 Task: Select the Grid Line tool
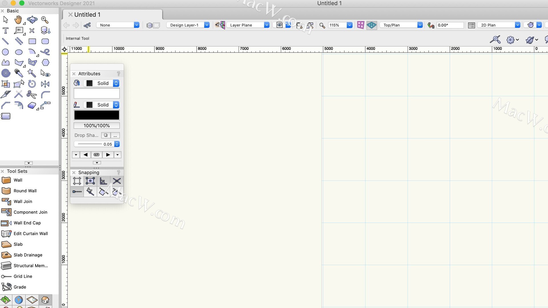click(29, 276)
